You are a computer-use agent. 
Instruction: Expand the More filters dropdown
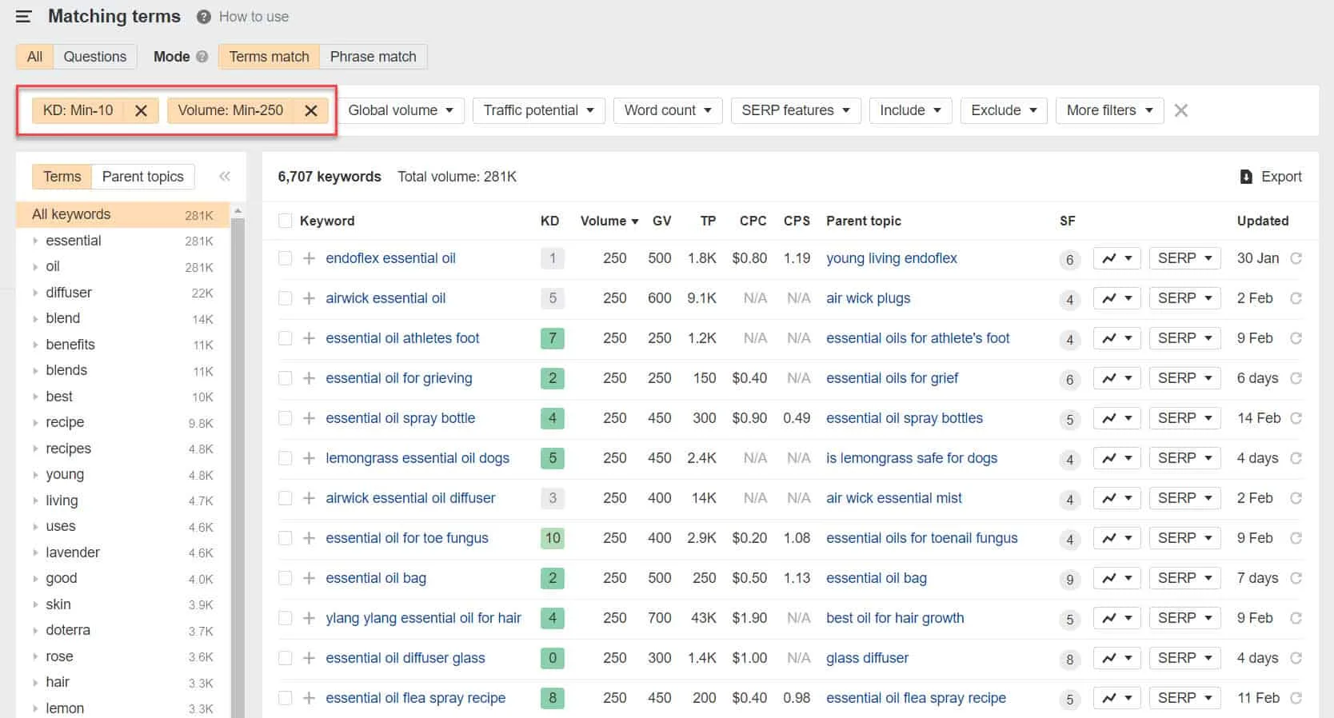[1109, 110]
